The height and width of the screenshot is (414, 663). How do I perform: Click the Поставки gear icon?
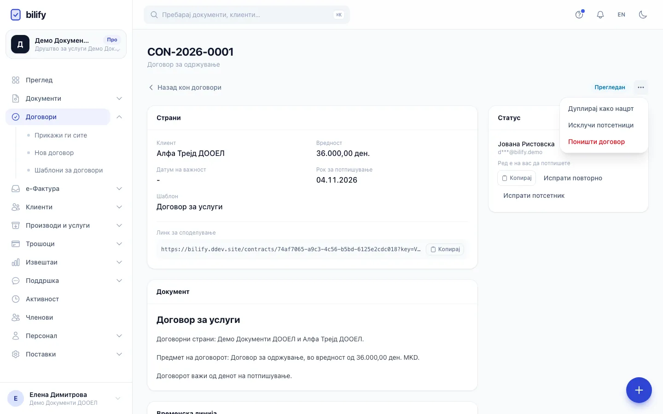[x=16, y=354]
